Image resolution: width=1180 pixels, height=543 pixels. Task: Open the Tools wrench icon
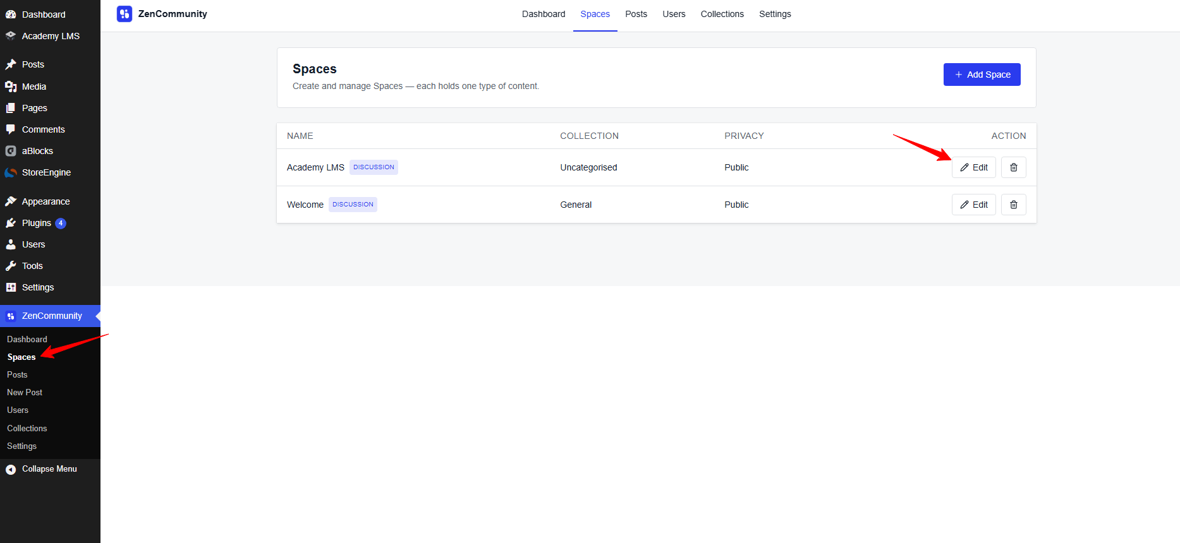(x=11, y=266)
